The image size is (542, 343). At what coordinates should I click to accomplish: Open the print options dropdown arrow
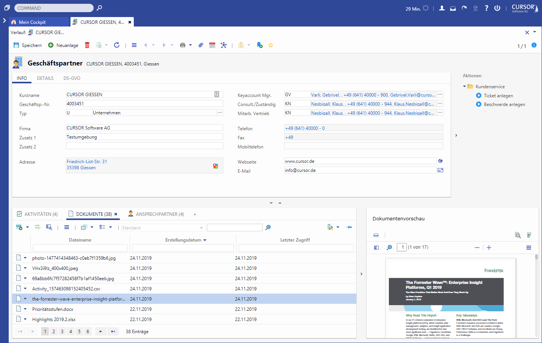click(190, 45)
